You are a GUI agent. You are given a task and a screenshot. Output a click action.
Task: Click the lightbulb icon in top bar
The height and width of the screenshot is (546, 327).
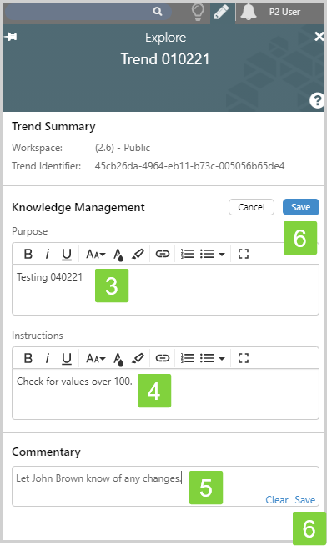198,12
